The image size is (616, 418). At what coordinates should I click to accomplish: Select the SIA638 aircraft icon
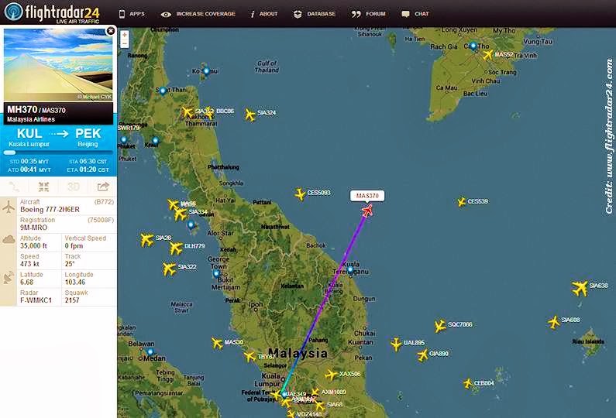pyautogui.click(x=580, y=288)
